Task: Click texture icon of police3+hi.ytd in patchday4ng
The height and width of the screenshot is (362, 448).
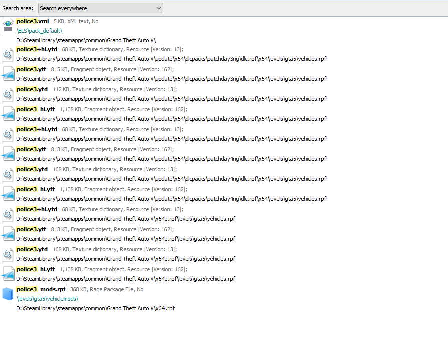Action: [8, 134]
